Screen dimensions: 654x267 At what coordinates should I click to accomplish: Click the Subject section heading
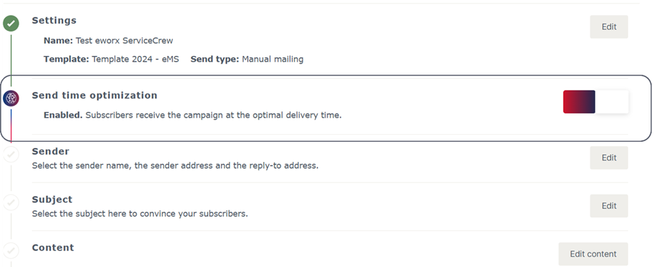click(52, 200)
